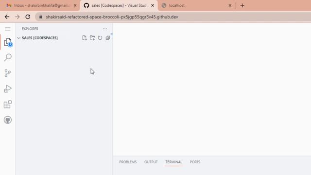The image size is (311, 175).
Task: Reload the current browser page
Action: (28, 17)
